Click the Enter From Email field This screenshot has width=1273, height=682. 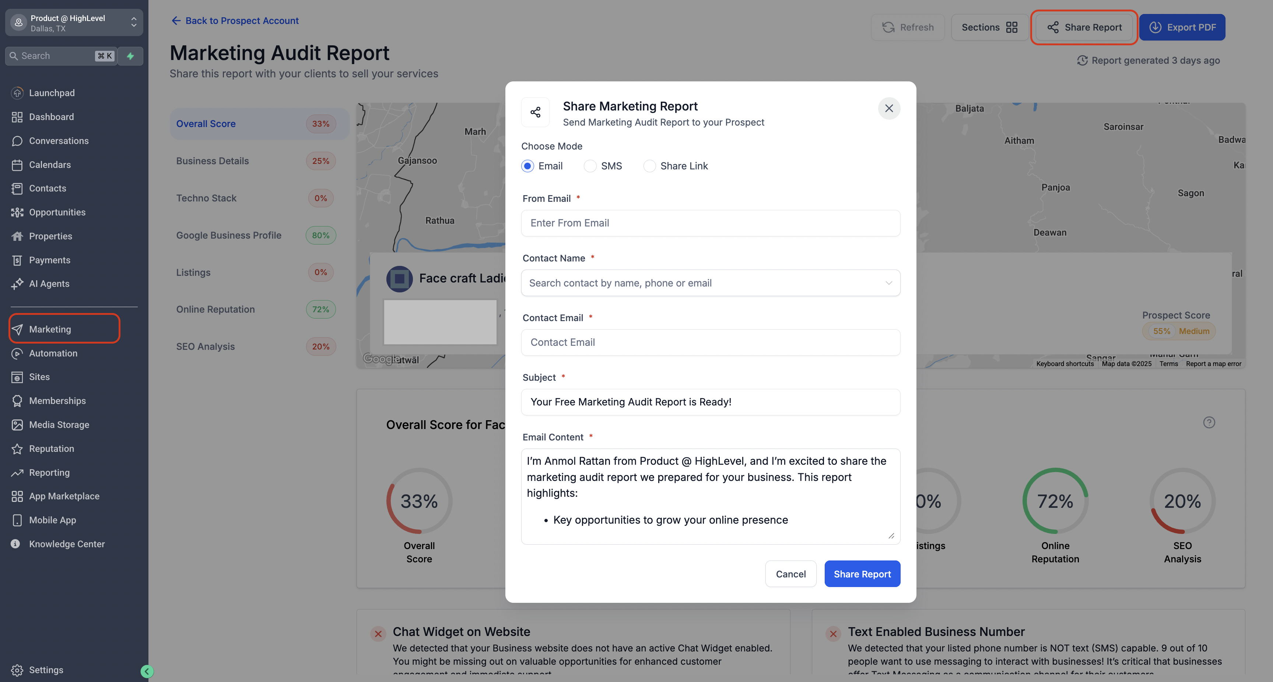(710, 223)
